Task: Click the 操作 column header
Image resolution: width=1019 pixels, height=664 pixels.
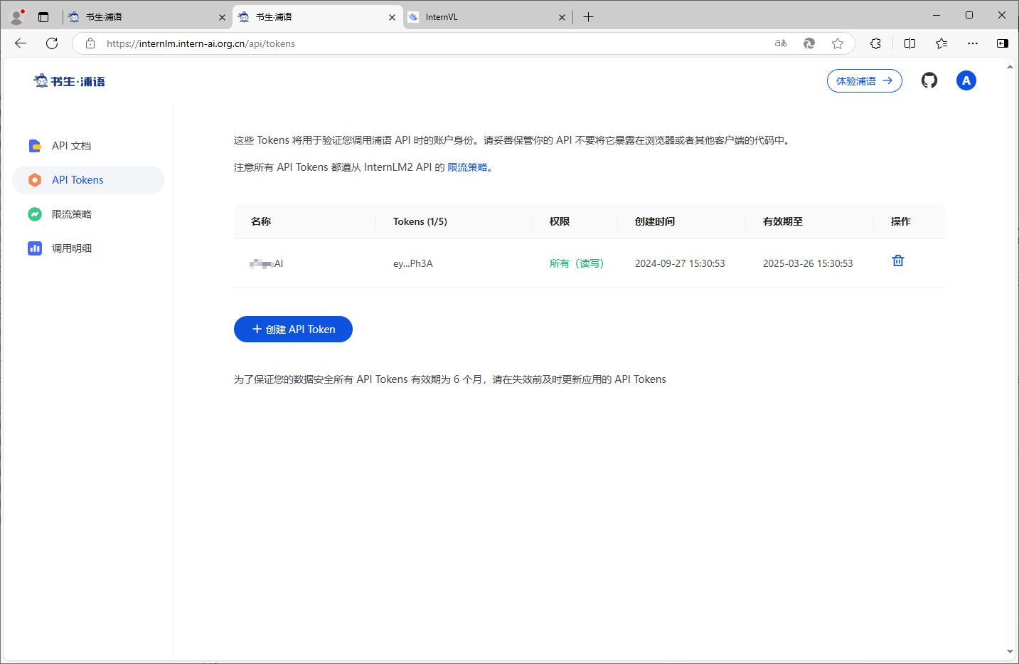Action: (901, 221)
